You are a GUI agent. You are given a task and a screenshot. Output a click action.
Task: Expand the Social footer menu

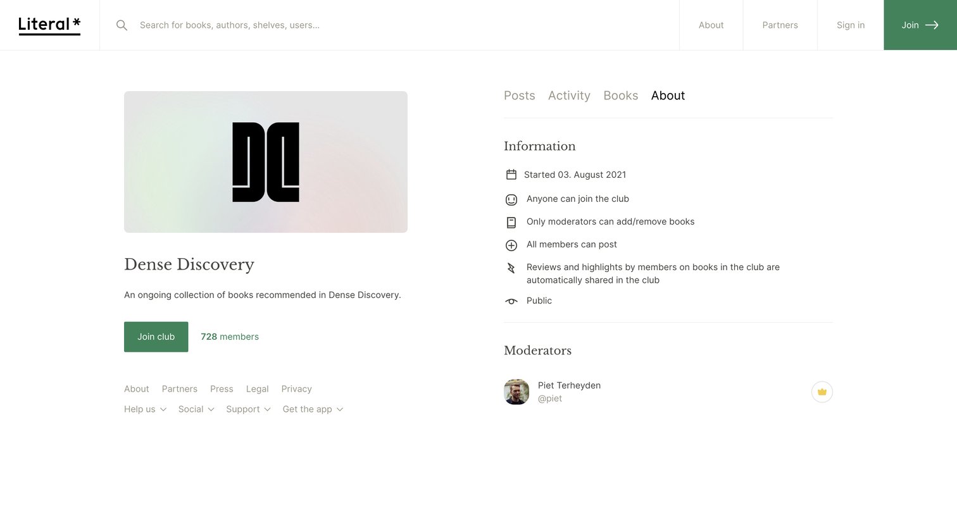(197, 409)
